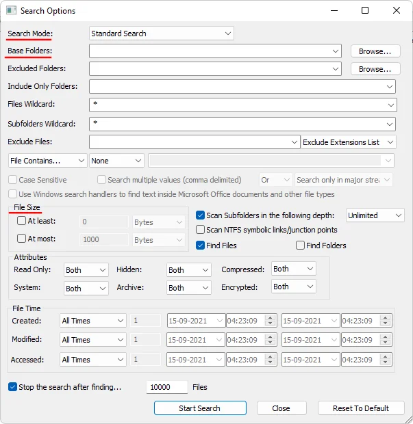Click the max files count field showing 10000
The height and width of the screenshot is (424, 413).
[x=167, y=387]
